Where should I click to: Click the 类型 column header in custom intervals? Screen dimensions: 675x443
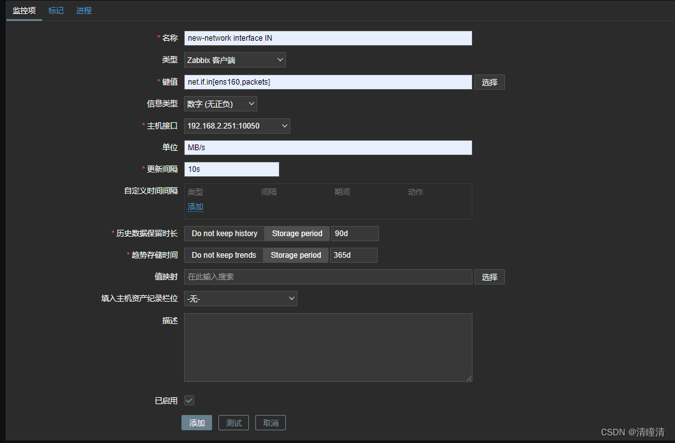(195, 192)
